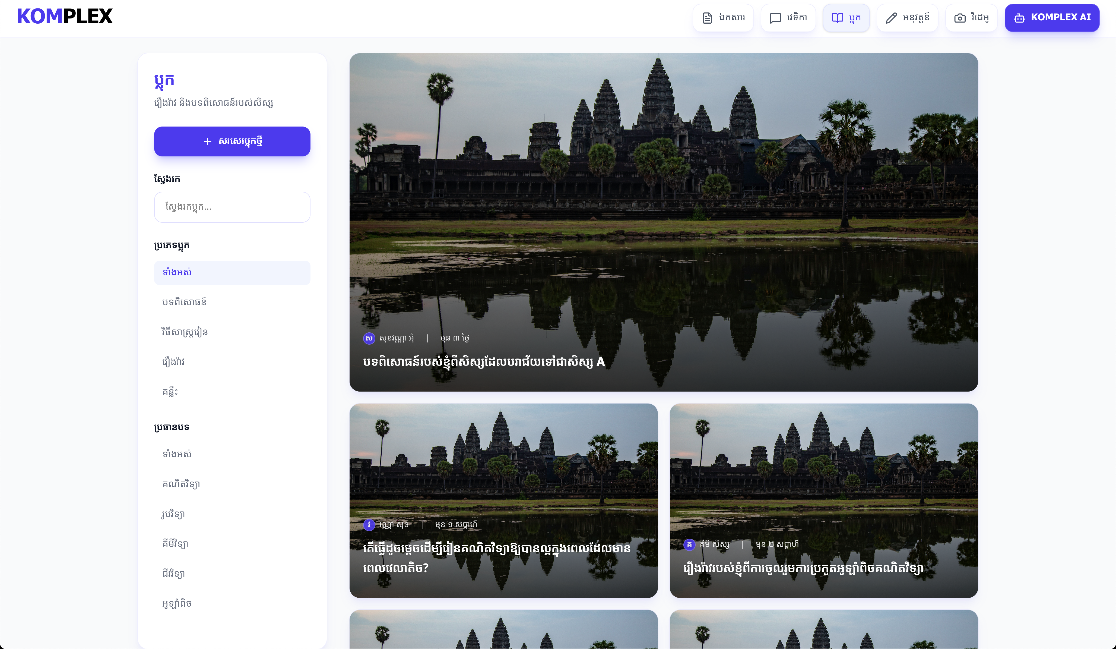Filter blog type by គន្លឹះ
The width and height of the screenshot is (1116, 649).
click(x=170, y=392)
